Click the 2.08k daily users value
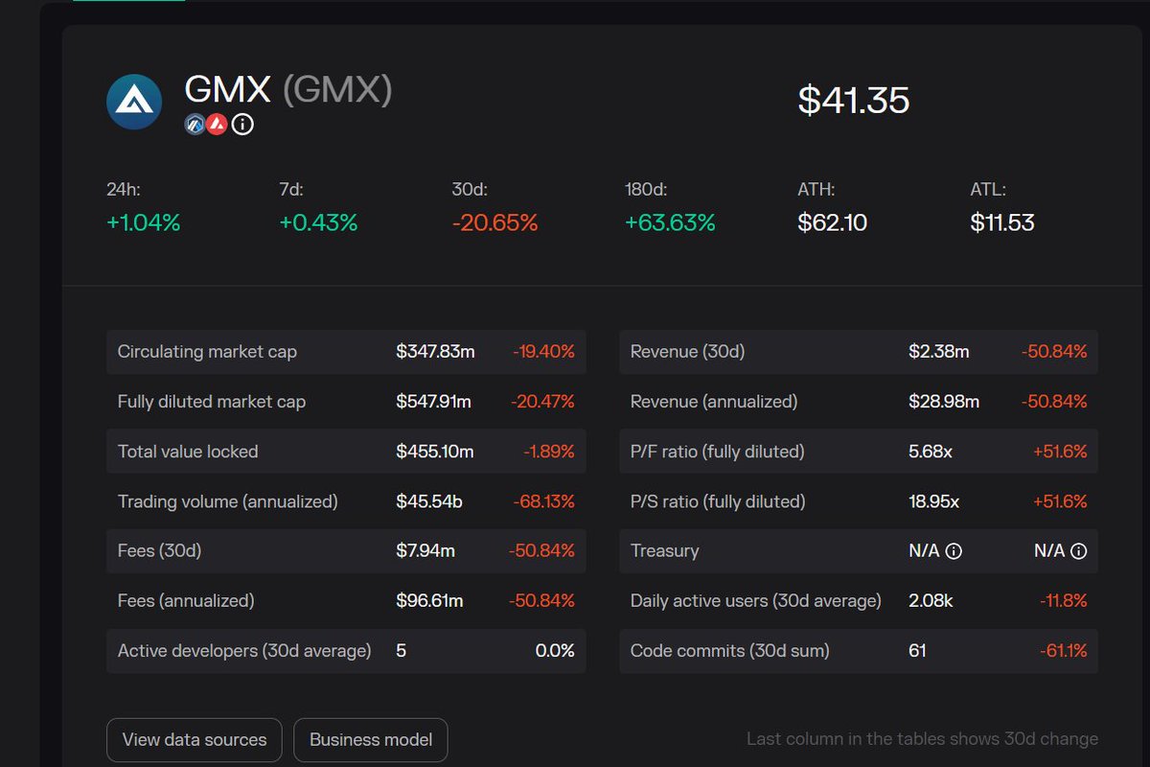The image size is (1150, 767). (x=930, y=601)
